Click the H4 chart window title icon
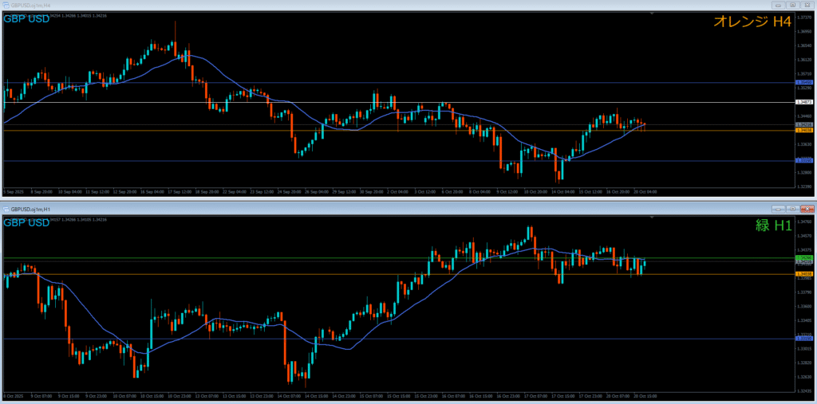The height and width of the screenshot is (404, 817). (6, 5)
